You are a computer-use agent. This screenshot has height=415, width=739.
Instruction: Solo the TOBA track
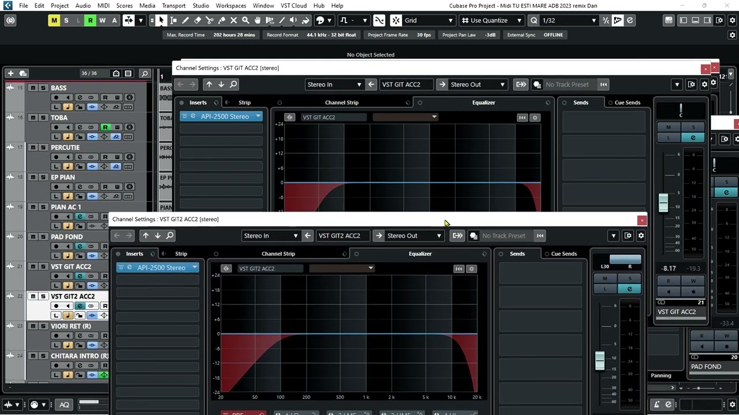(x=43, y=118)
